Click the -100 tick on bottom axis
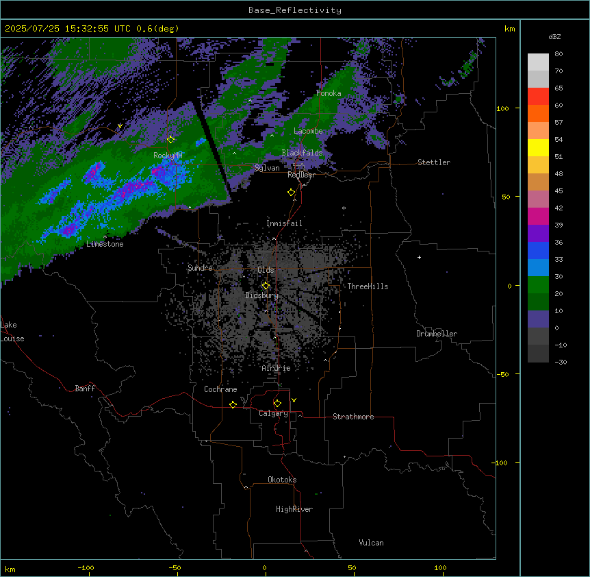The height and width of the screenshot is (577, 590). point(86,567)
